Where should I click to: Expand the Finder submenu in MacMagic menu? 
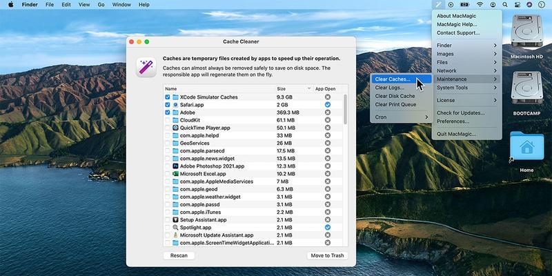(466, 45)
